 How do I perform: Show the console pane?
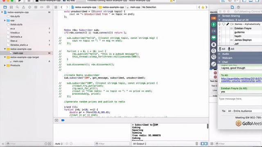[x=206, y=144]
